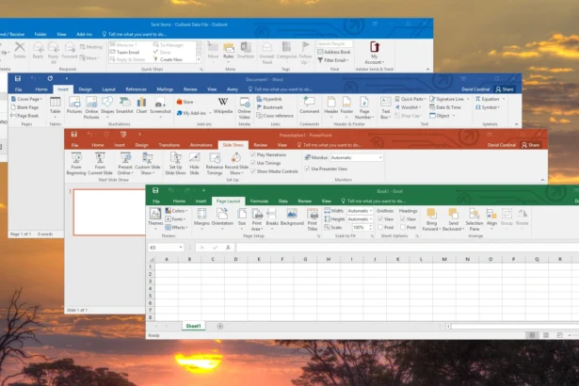Insert a Chart in Word
Screen dimensions: 579x386
[141, 105]
